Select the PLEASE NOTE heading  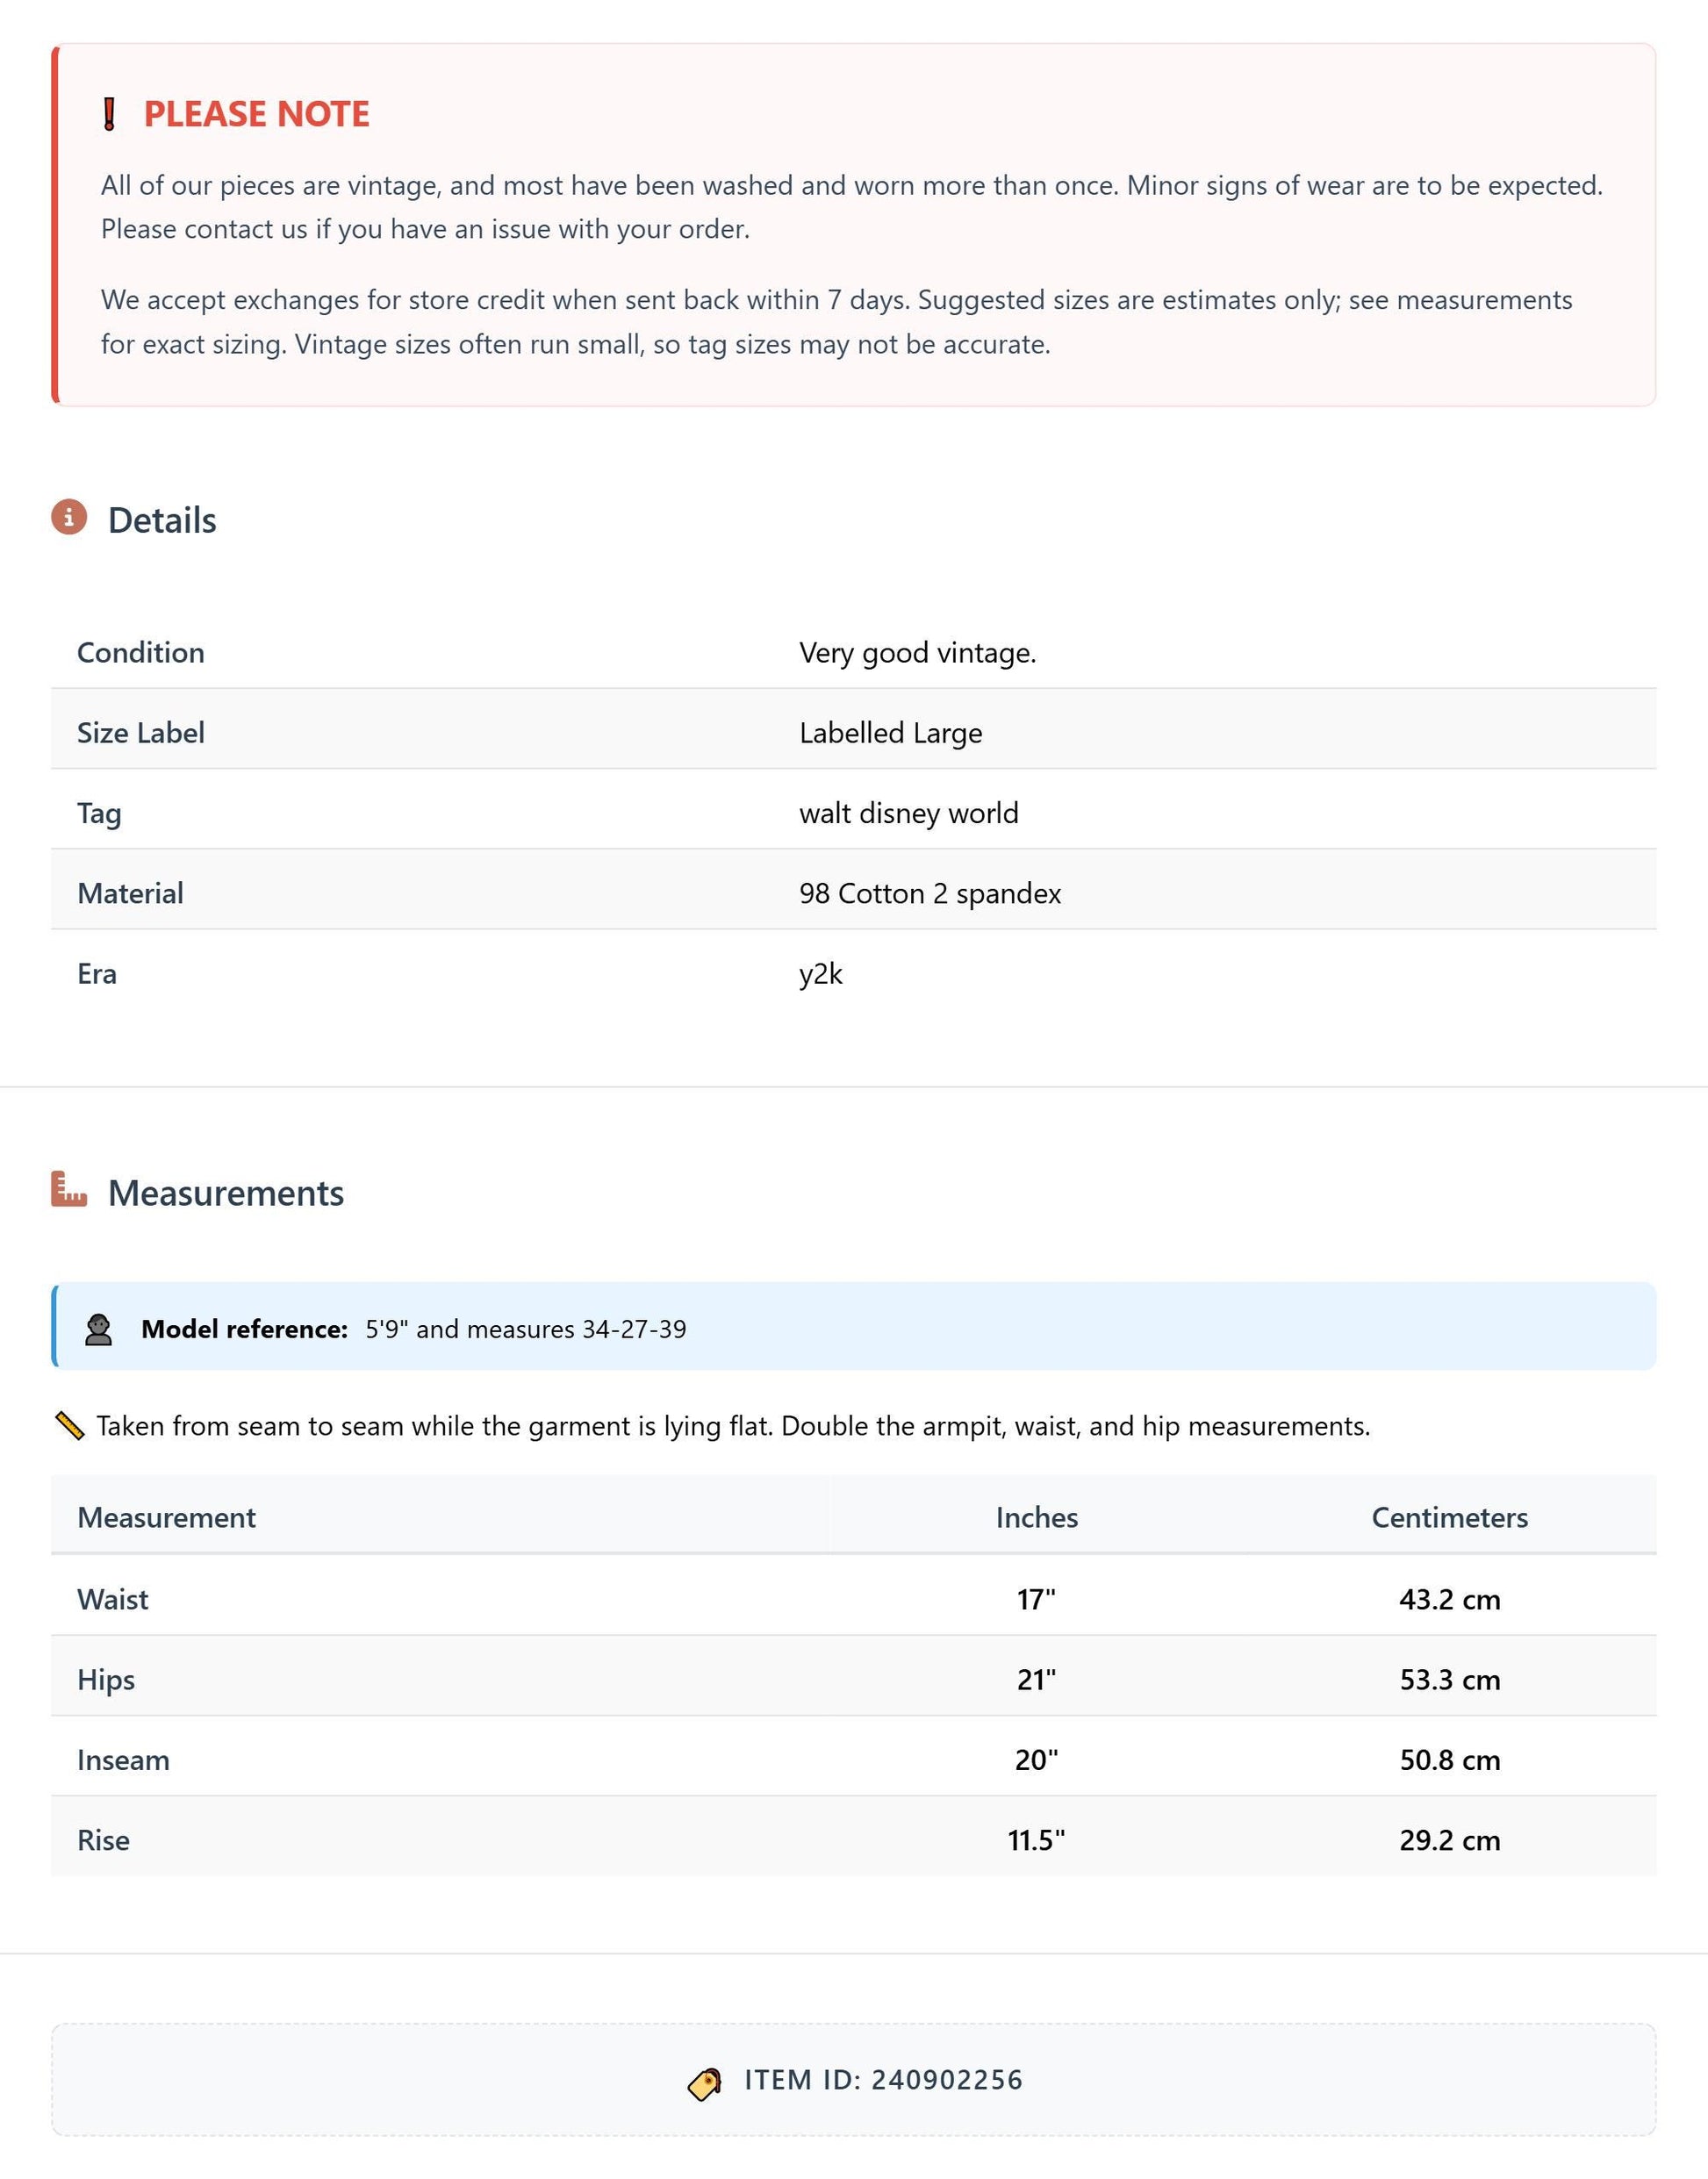pos(257,114)
